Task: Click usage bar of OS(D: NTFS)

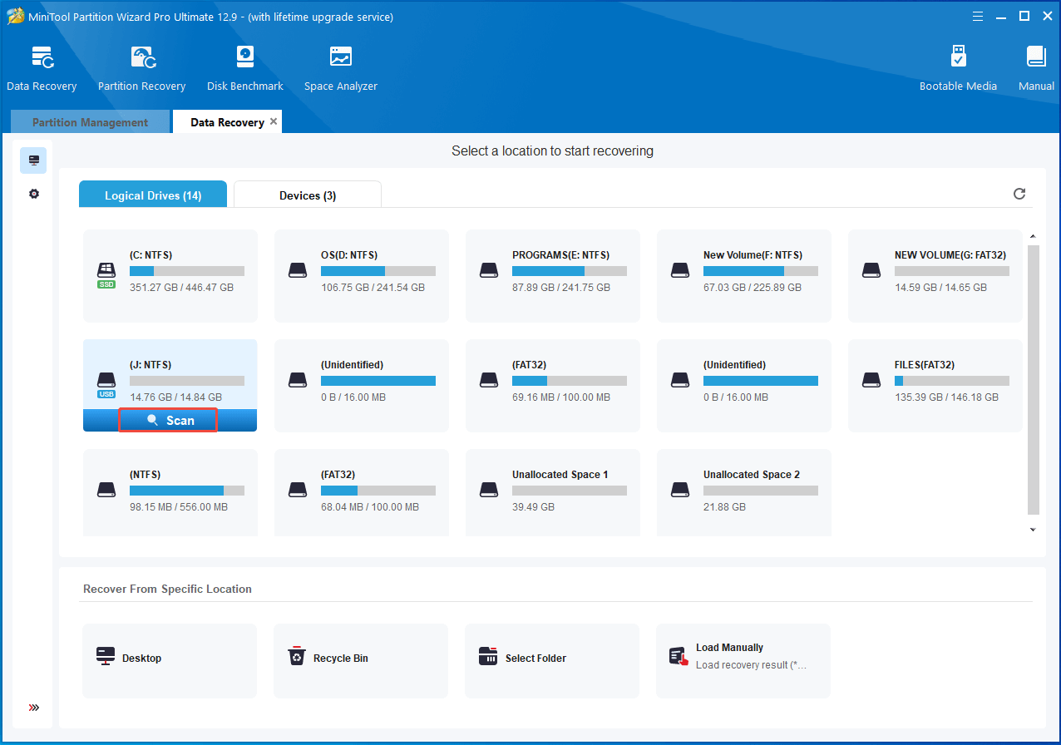Action: tap(378, 271)
